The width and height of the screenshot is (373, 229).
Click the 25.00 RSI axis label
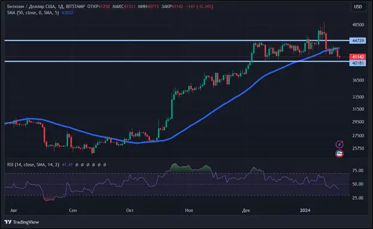(x=358, y=198)
